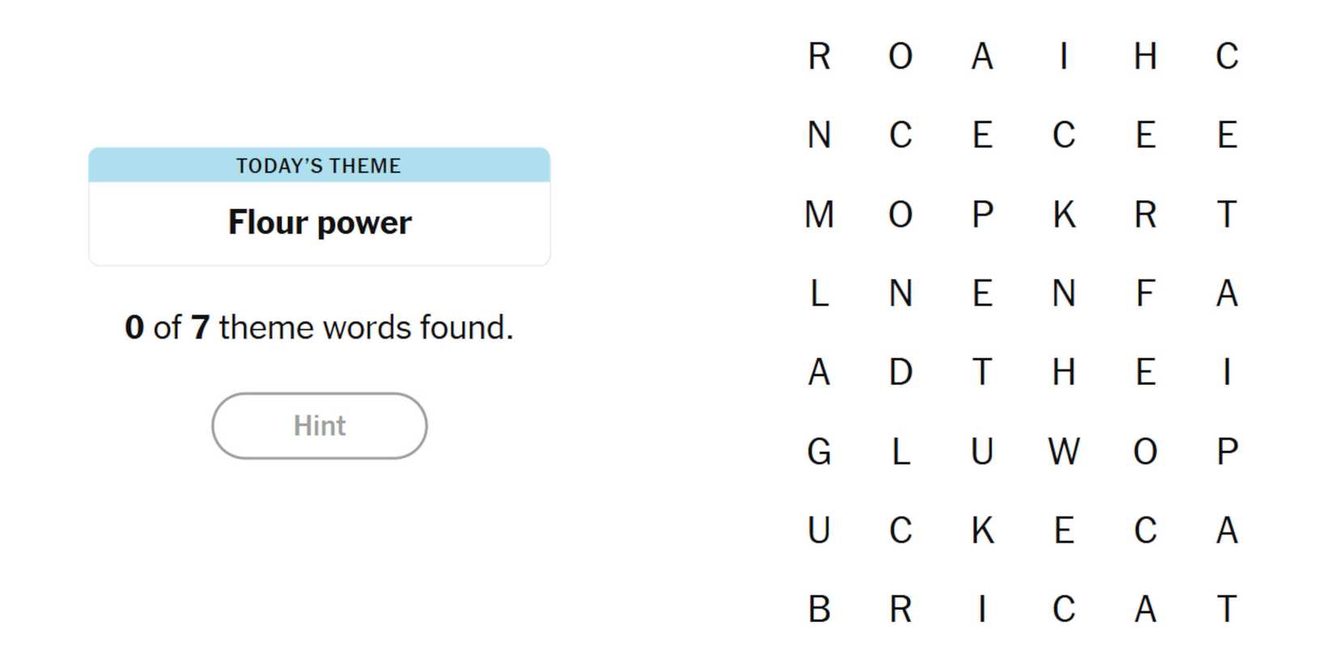Click the R in the top-left corner
The height and width of the screenshot is (667, 1335).
tap(819, 57)
